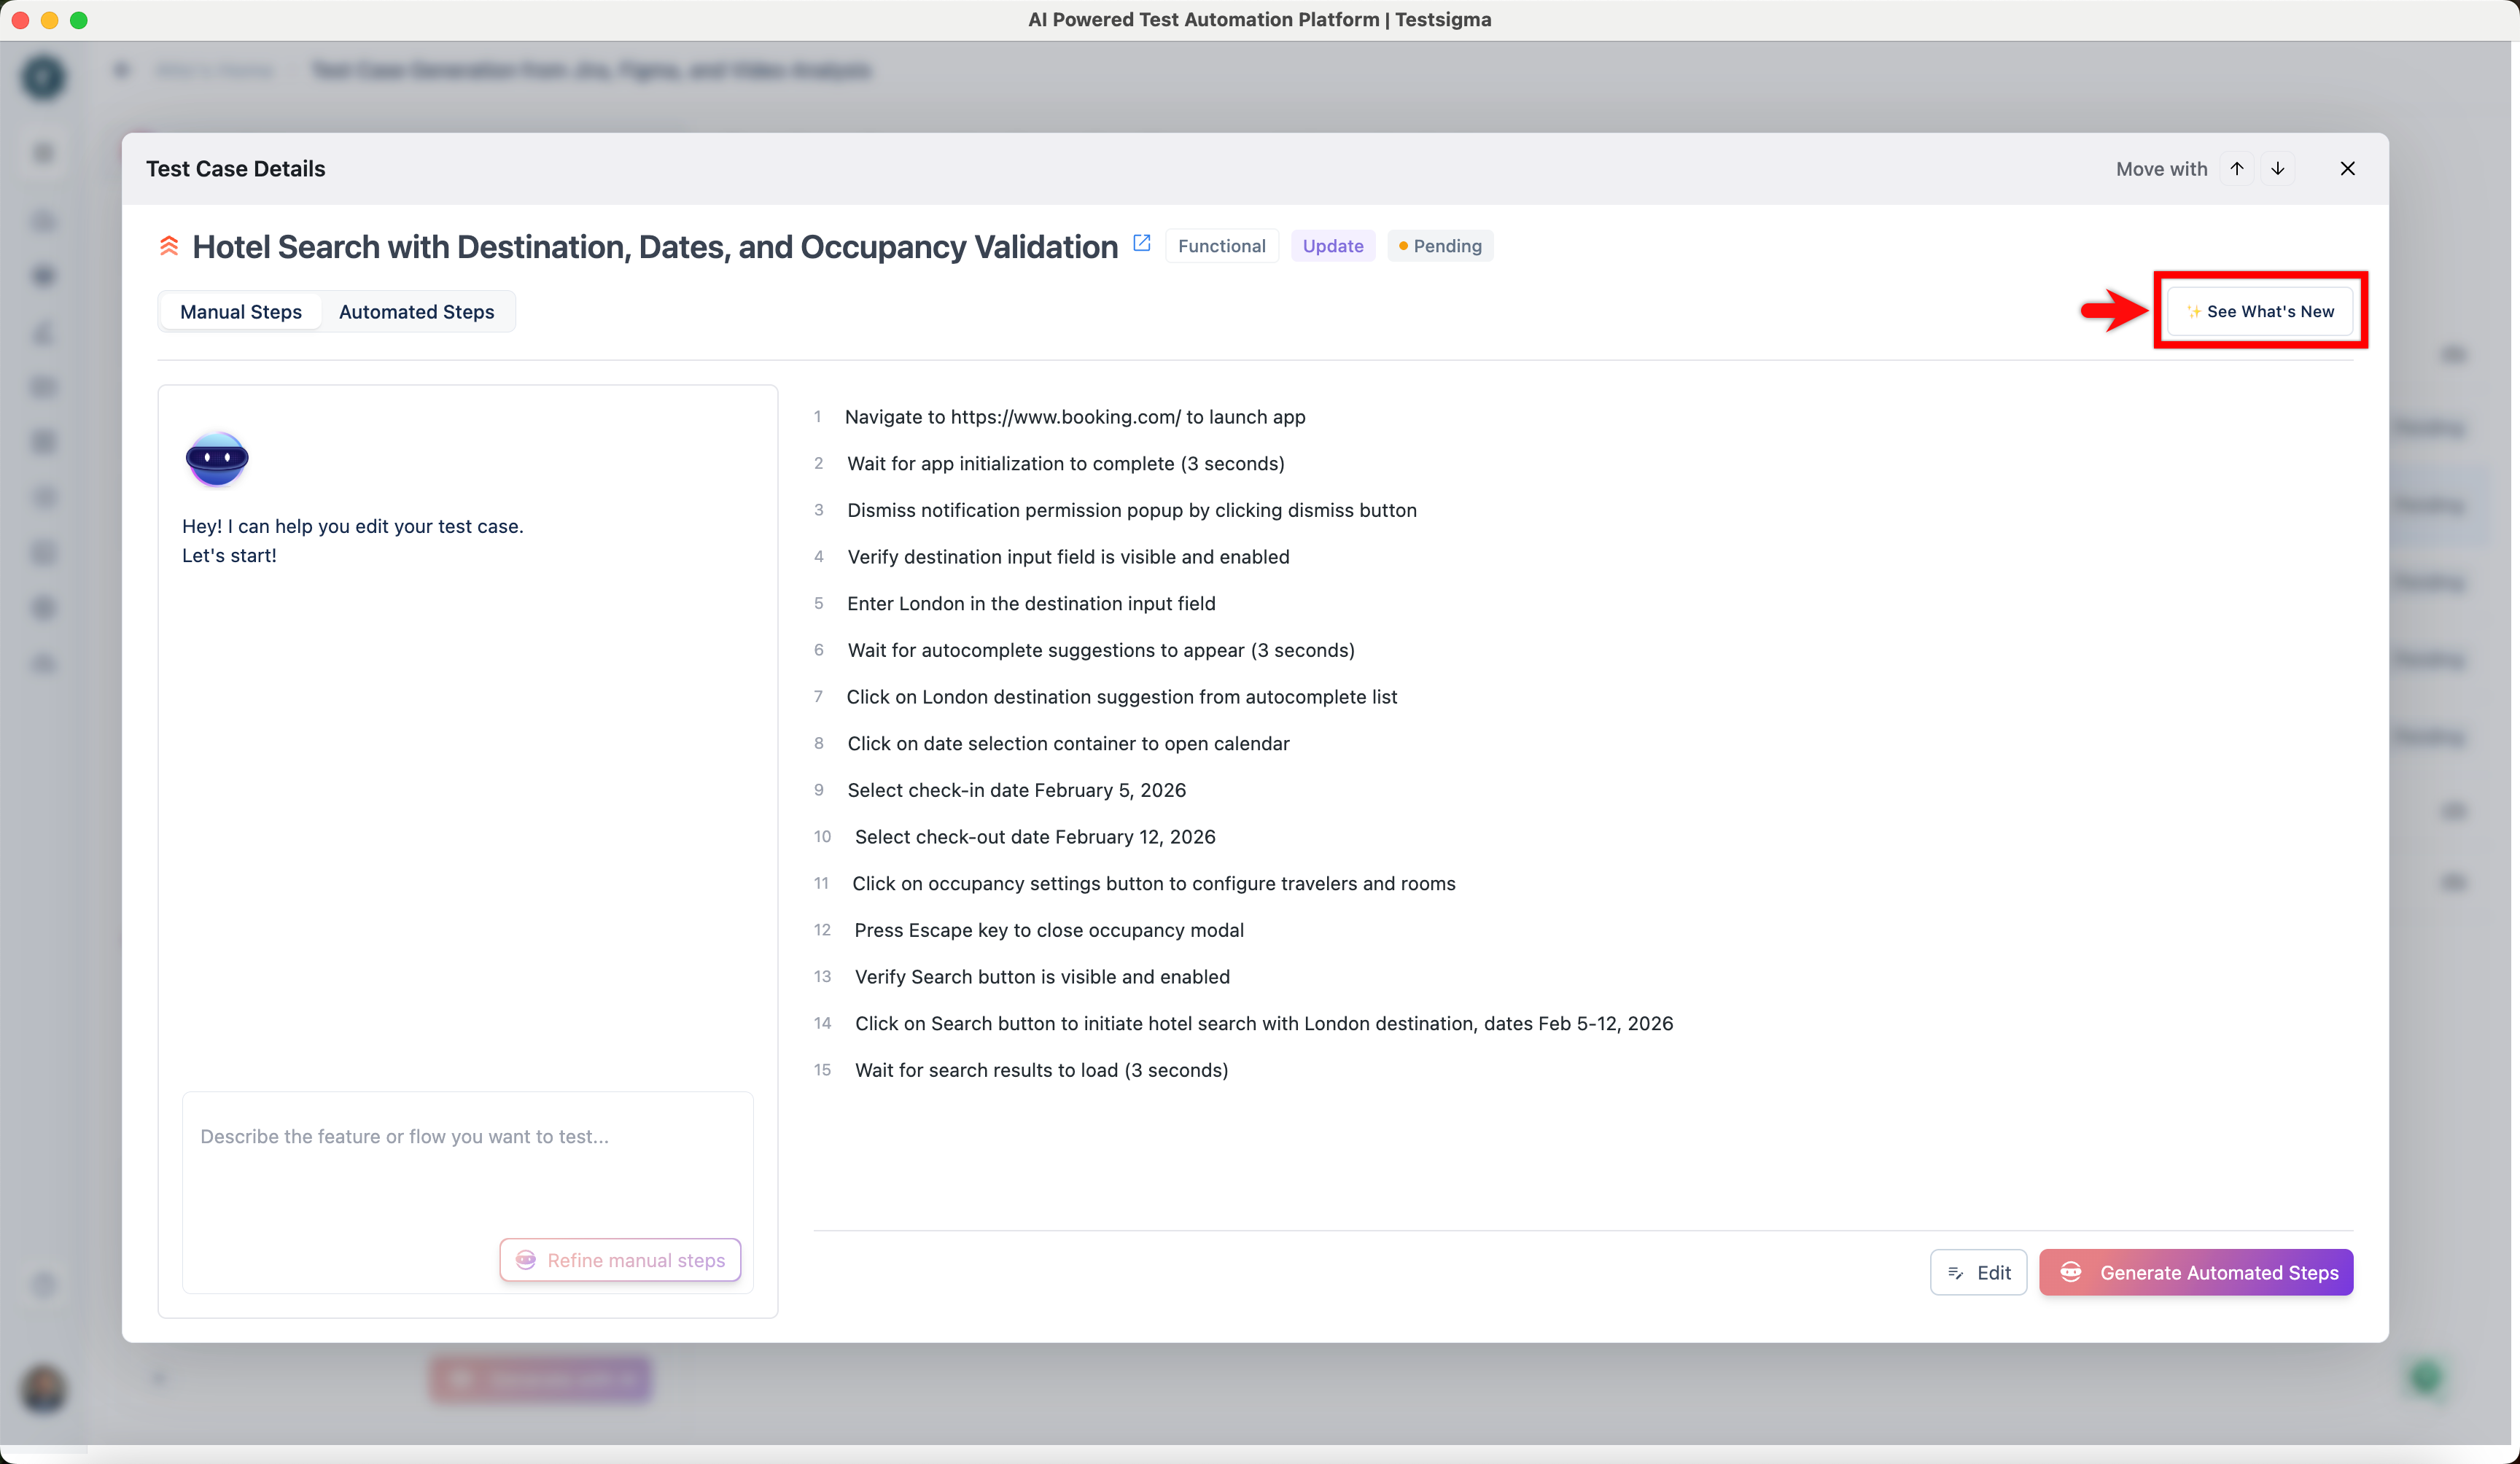Open test case in new tab icon

(1141, 243)
